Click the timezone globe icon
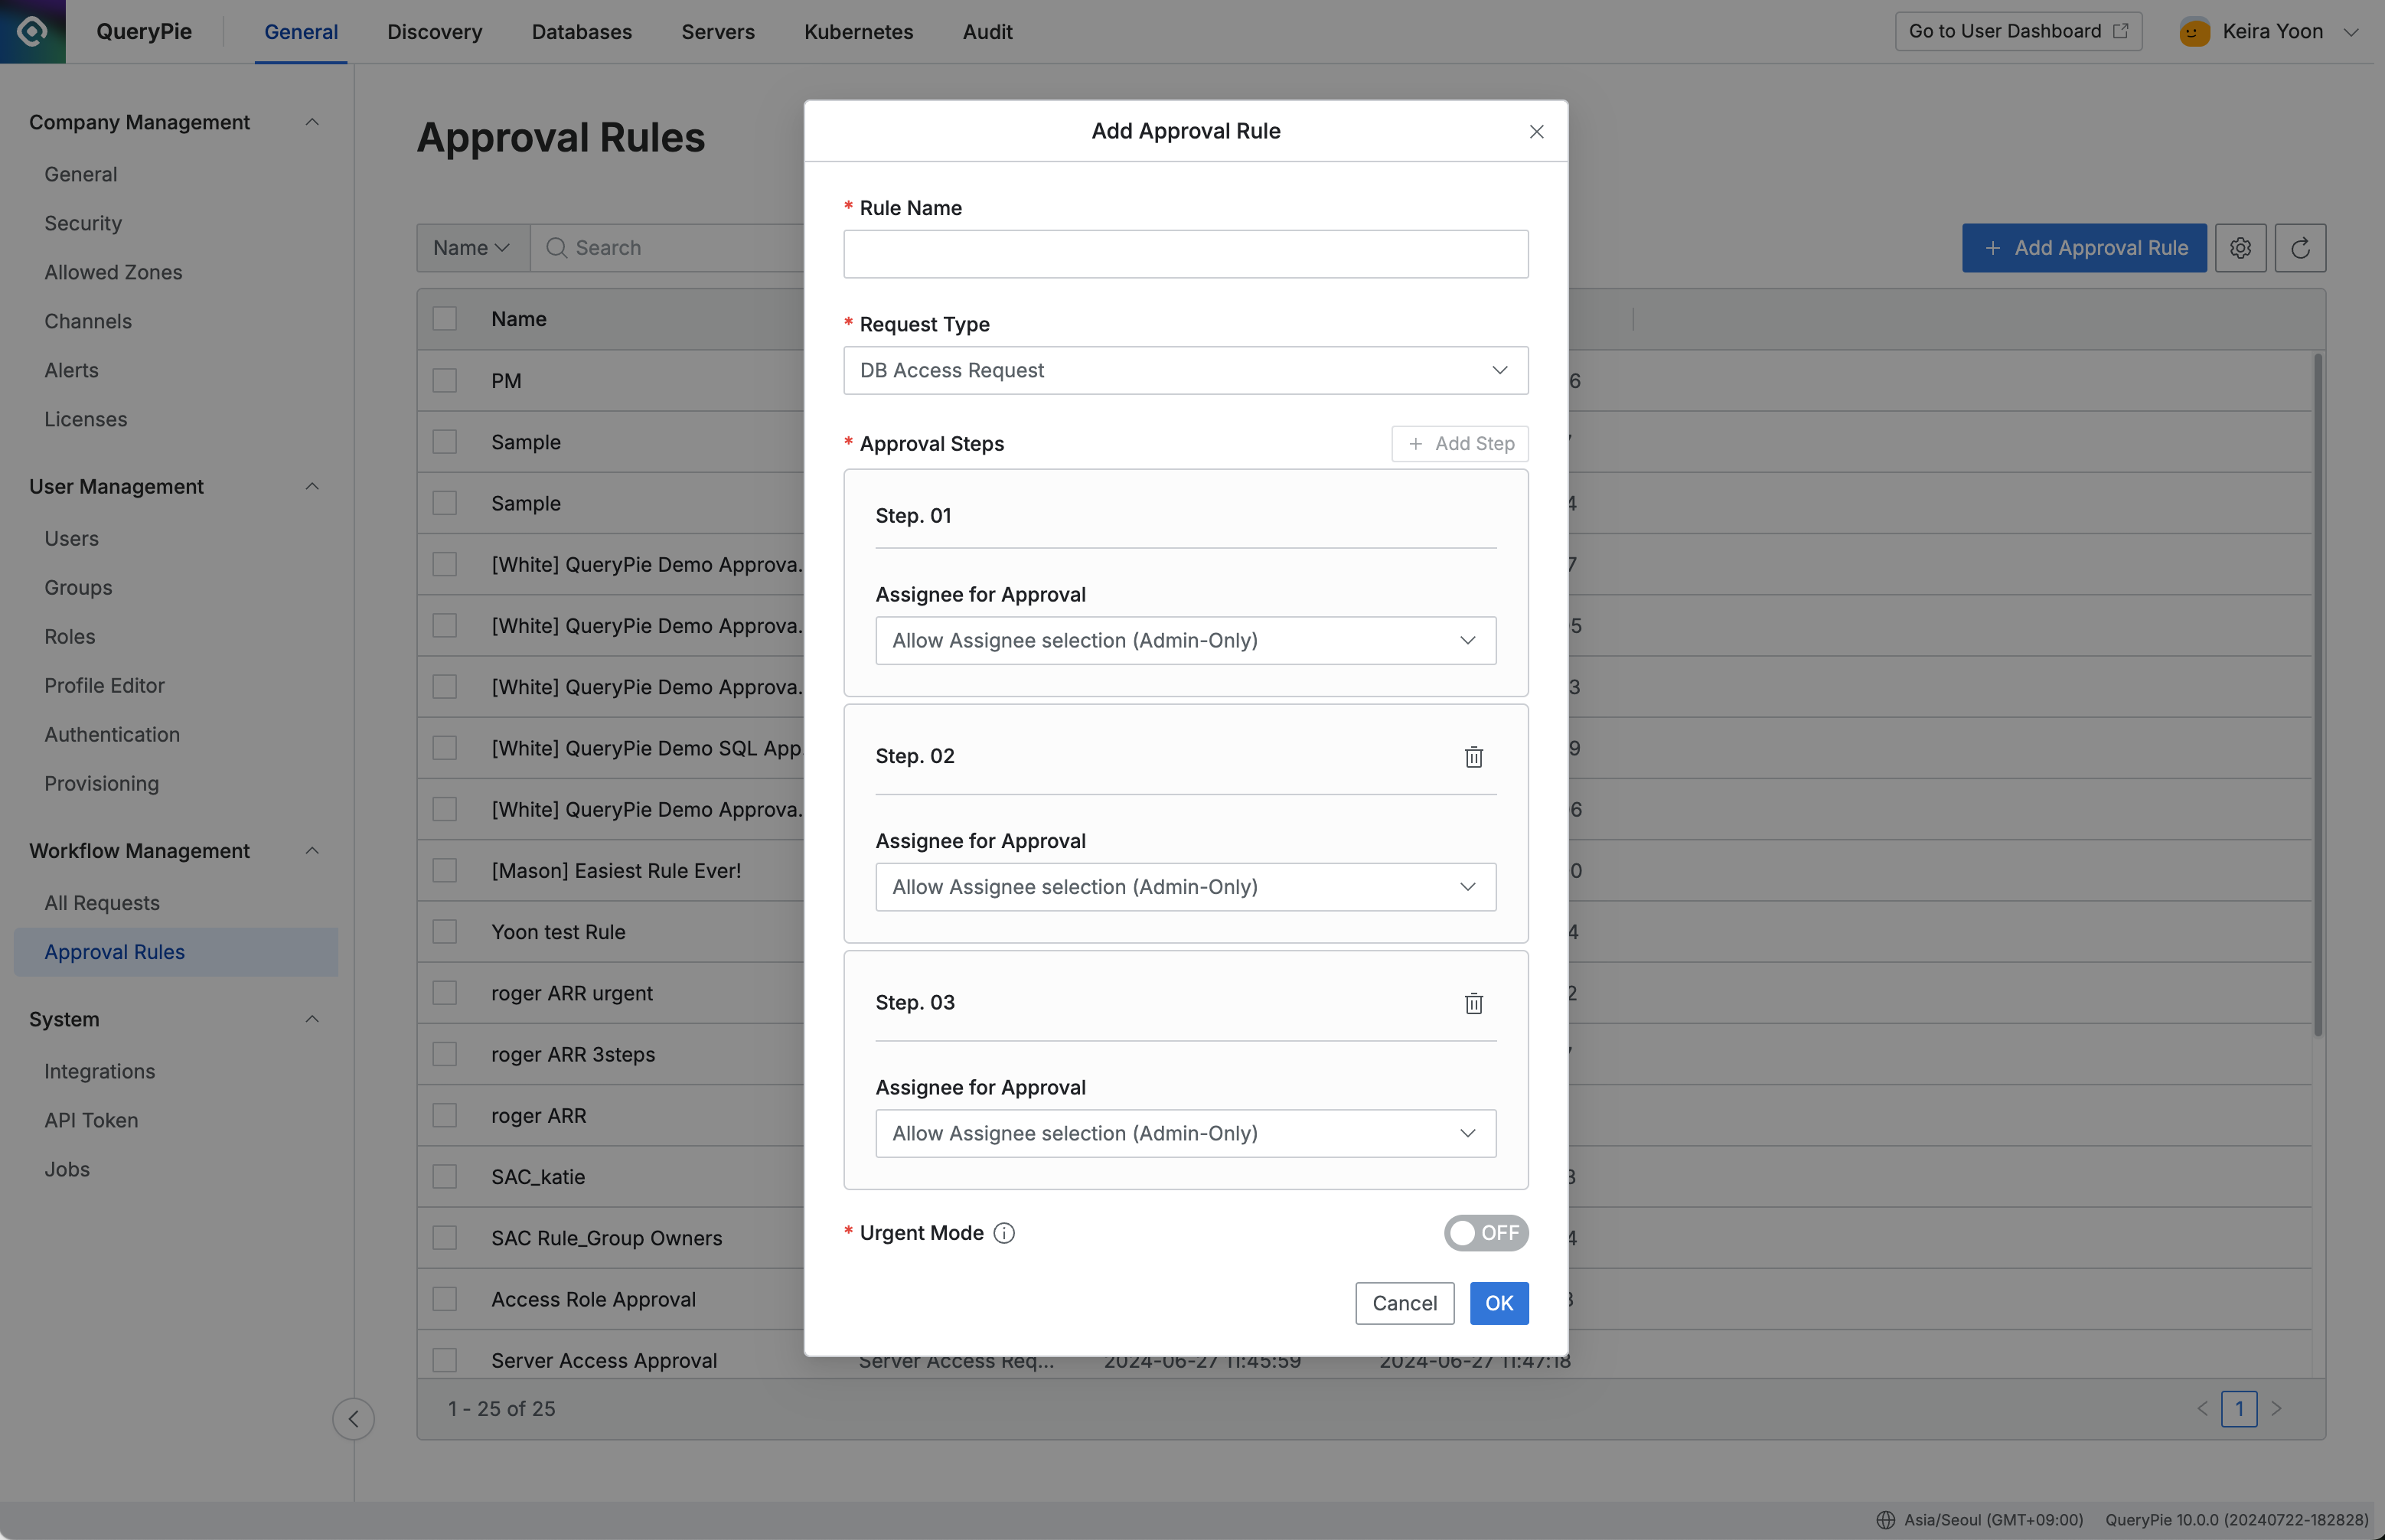This screenshot has height=1540, width=2385. pyautogui.click(x=1885, y=1520)
